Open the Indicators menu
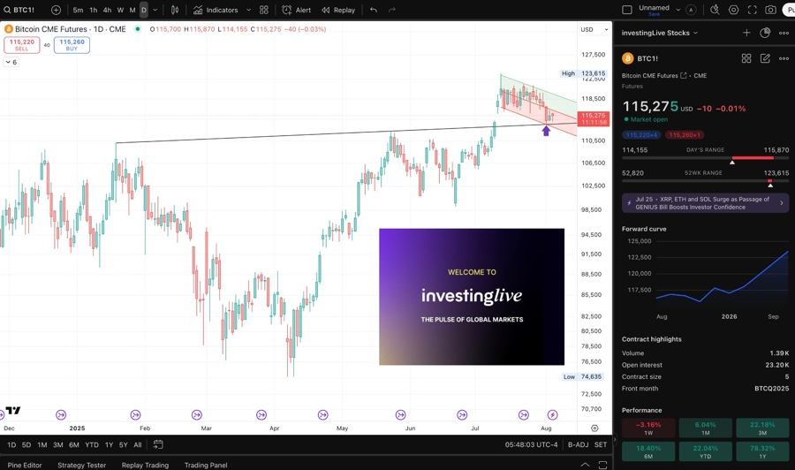The image size is (795, 470). [216, 10]
